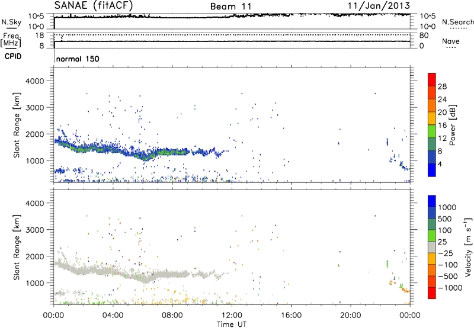The image size is (474, 328).
Task: Pick the blue top Velocity colorbar segment
Action: click(432, 201)
